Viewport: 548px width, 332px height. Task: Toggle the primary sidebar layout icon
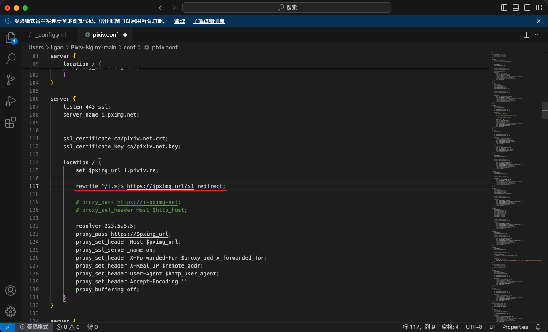pyautogui.click(x=504, y=8)
